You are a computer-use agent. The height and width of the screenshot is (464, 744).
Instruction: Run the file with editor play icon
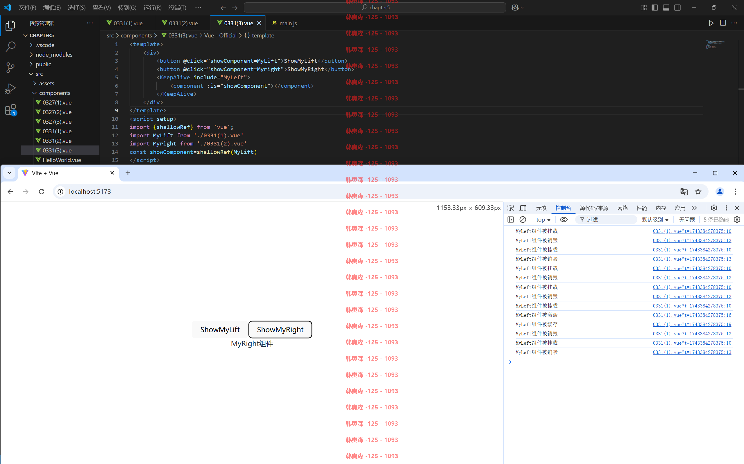[x=711, y=23]
